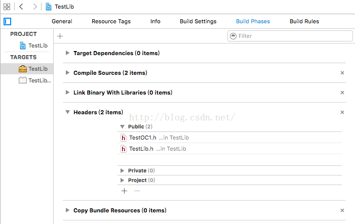Expand the Private headers group
Viewport: 355px width, 224px height.
point(122,170)
